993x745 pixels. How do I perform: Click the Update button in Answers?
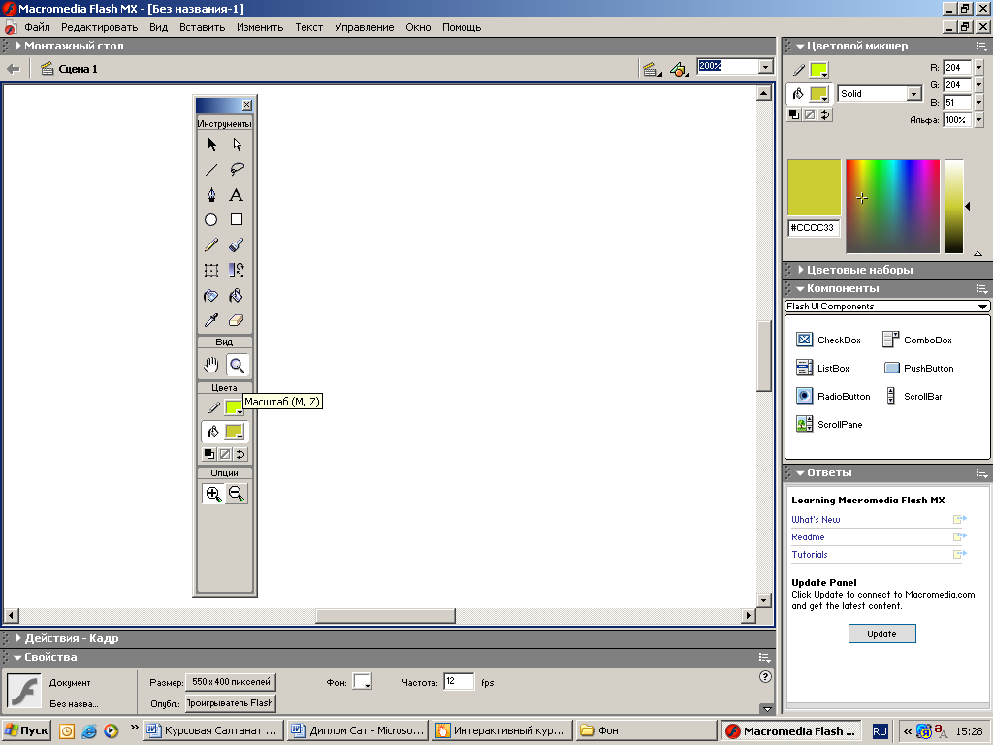coord(881,633)
